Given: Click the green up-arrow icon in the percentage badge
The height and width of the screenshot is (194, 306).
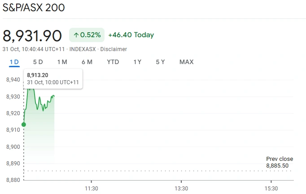Looking at the screenshot, I should click(76, 35).
